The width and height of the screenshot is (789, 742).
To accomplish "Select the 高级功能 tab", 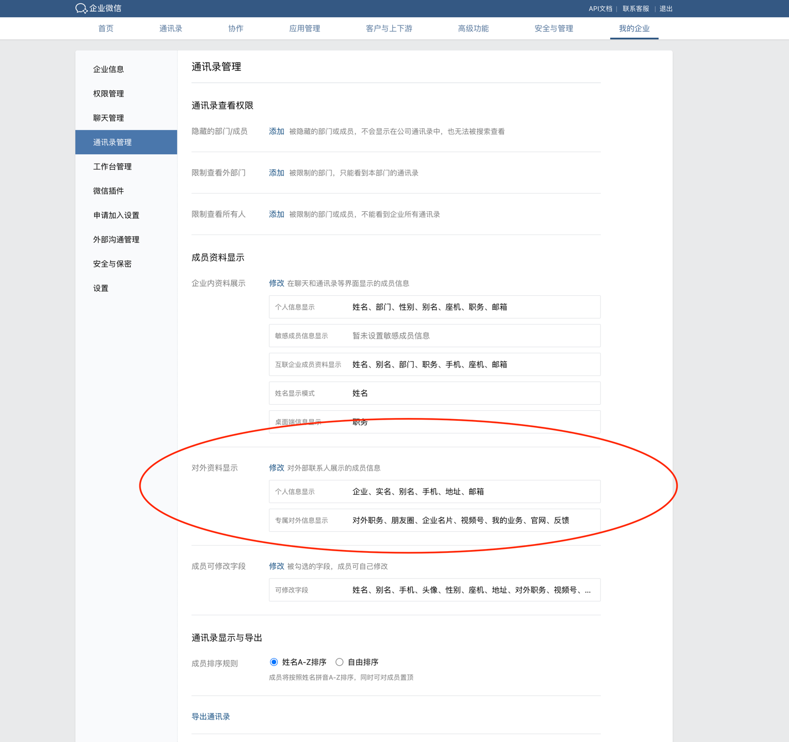I will tap(473, 28).
